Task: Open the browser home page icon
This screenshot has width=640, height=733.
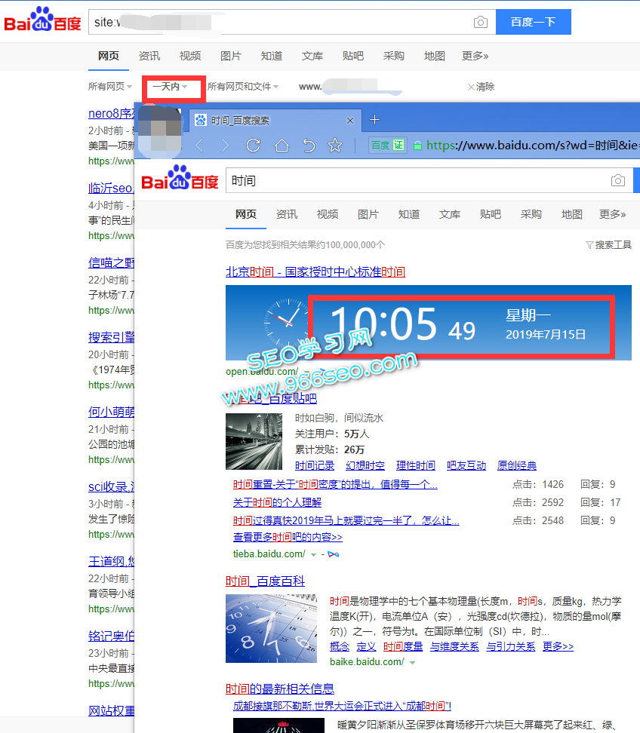Action: (x=282, y=146)
